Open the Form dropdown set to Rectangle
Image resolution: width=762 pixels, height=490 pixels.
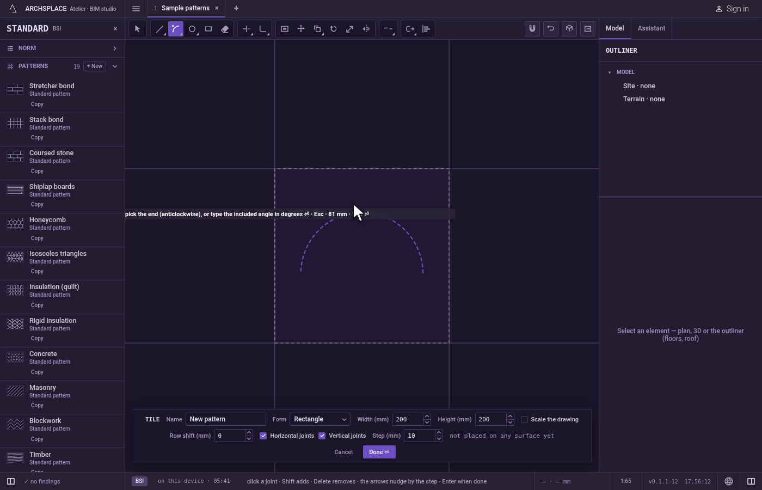[320, 419]
